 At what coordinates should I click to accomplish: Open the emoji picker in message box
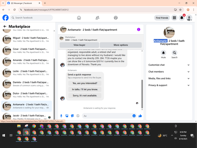(134, 116)
